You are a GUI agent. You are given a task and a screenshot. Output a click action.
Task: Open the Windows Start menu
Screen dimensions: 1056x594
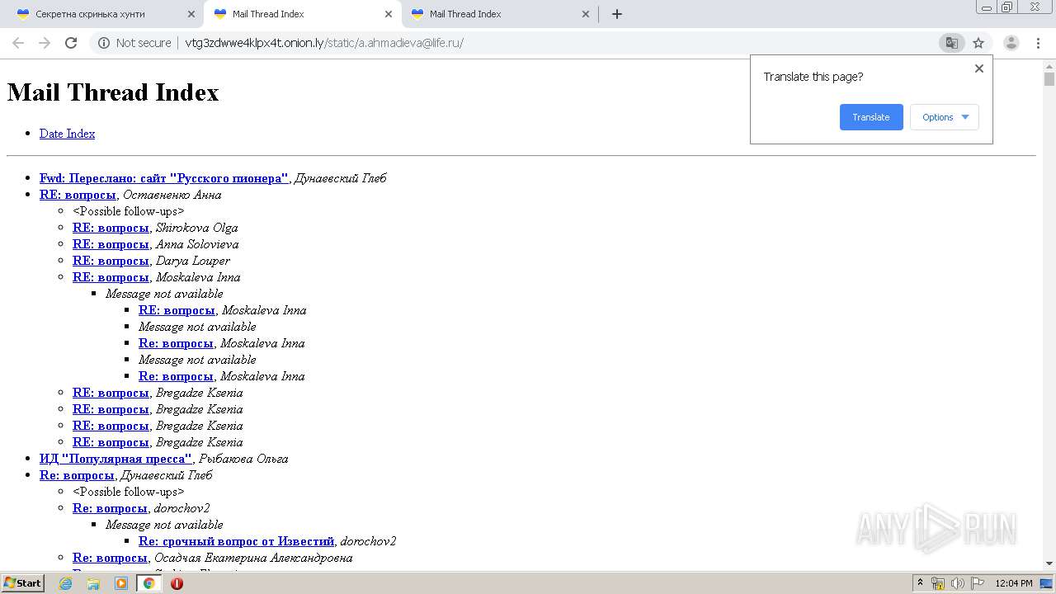(x=22, y=583)
